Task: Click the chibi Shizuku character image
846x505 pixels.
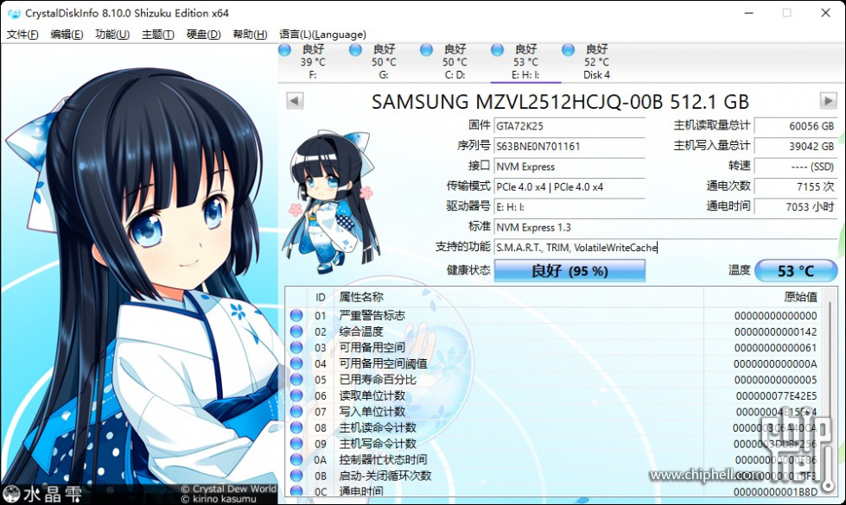Action: pyautogui.click(x=331, y=202)
